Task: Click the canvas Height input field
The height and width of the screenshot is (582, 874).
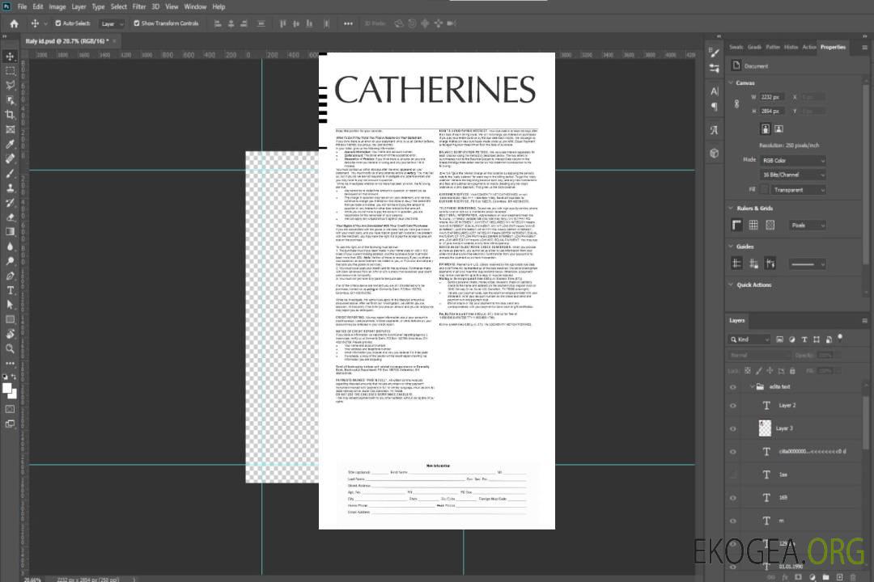Action: [772, 112]
